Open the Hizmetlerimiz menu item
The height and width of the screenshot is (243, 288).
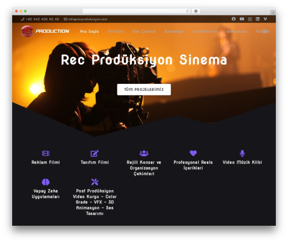[205, 32]
